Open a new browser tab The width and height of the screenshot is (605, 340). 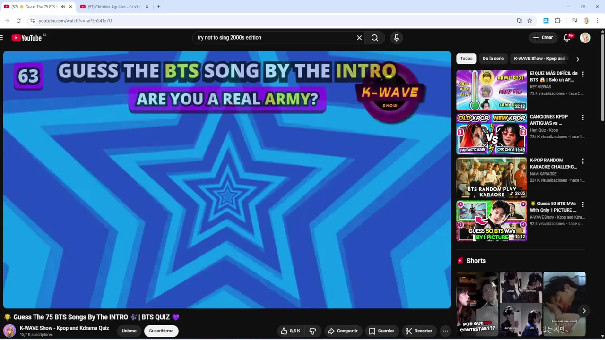[x=158, y=7]
